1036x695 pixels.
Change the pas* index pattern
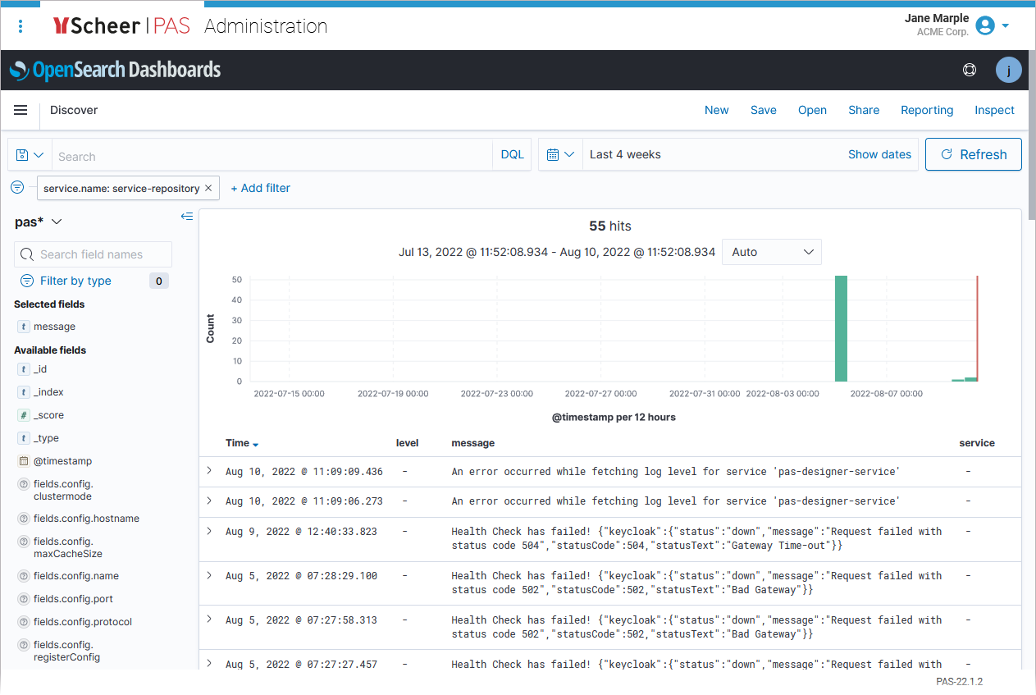coord(39,222)
